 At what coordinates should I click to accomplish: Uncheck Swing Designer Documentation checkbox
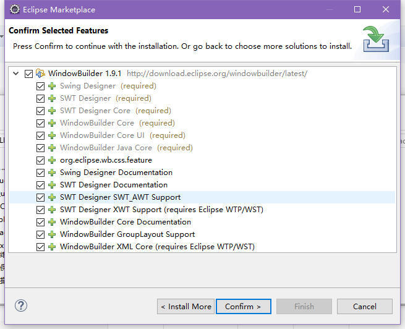(x=40, y=173)
